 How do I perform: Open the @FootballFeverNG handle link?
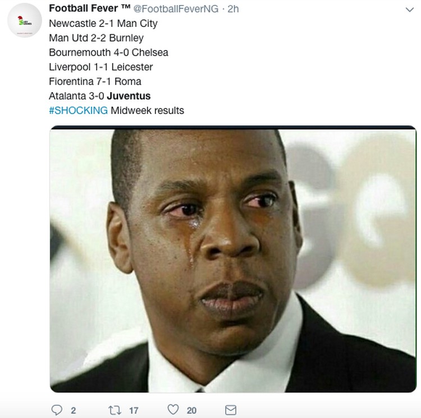pos(176,9)
